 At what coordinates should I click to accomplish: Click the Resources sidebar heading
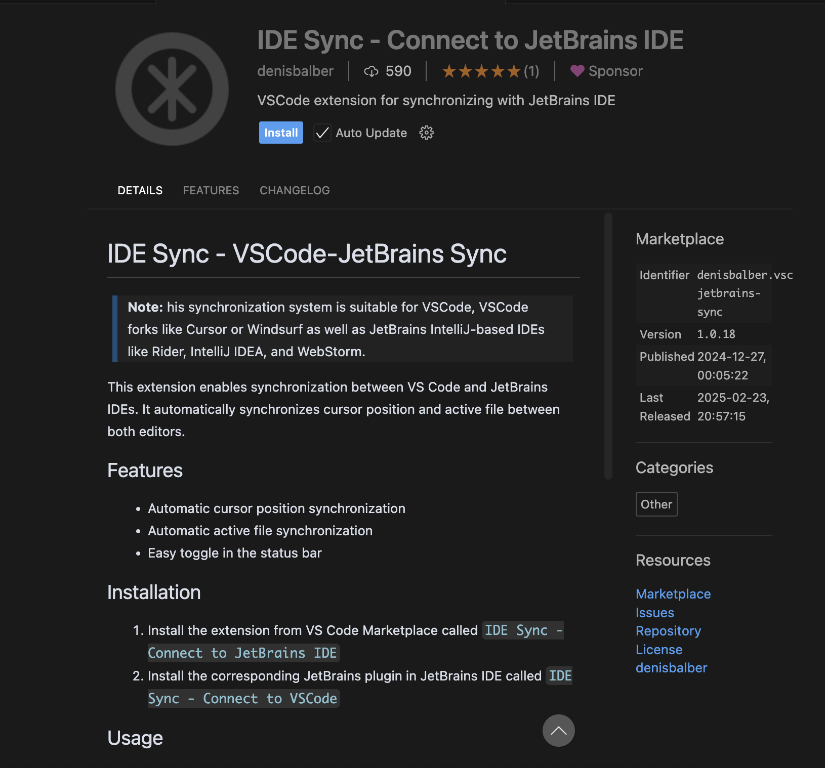point(673,561)
